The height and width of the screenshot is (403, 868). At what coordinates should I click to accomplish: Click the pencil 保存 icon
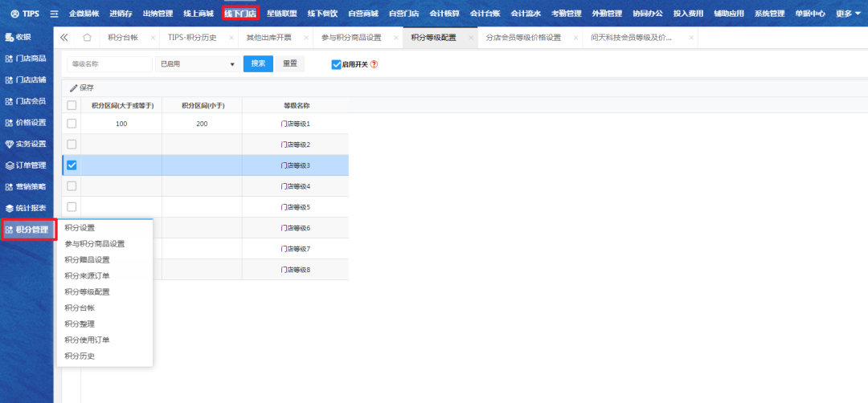74,88
